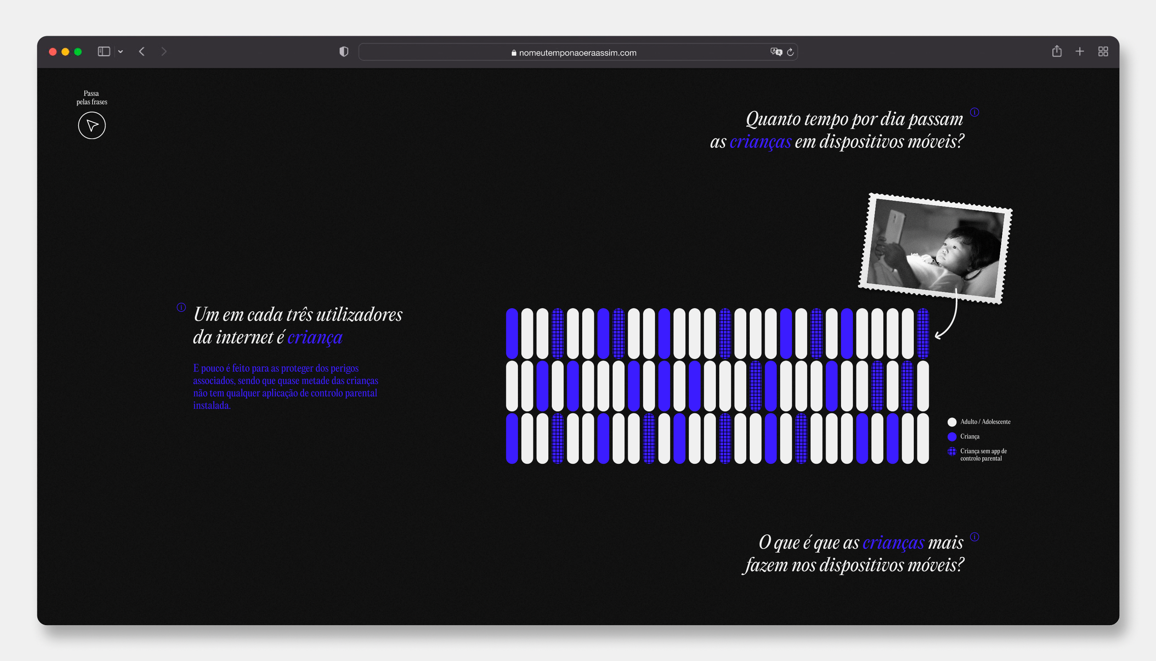Click the blue word 'crianças' in top heading

click(761, 142)
